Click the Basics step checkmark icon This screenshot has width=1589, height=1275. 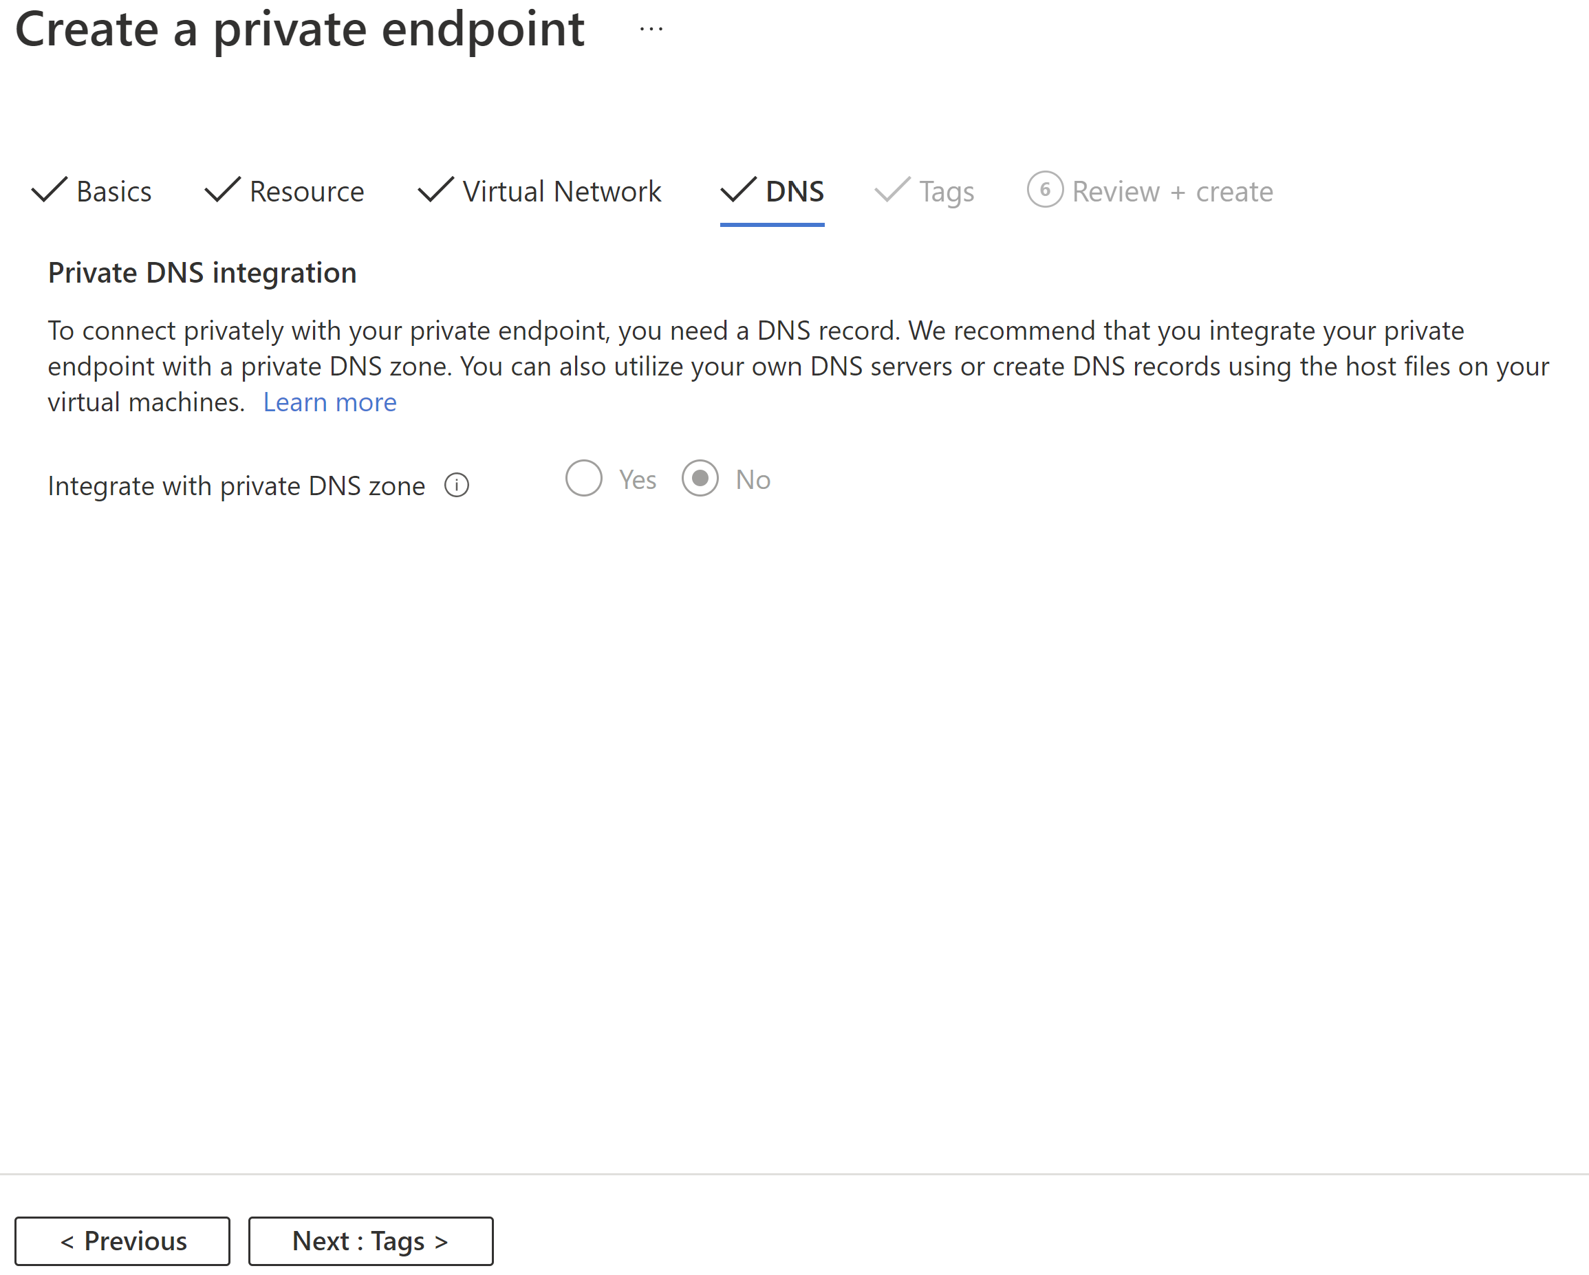point(50,190)
